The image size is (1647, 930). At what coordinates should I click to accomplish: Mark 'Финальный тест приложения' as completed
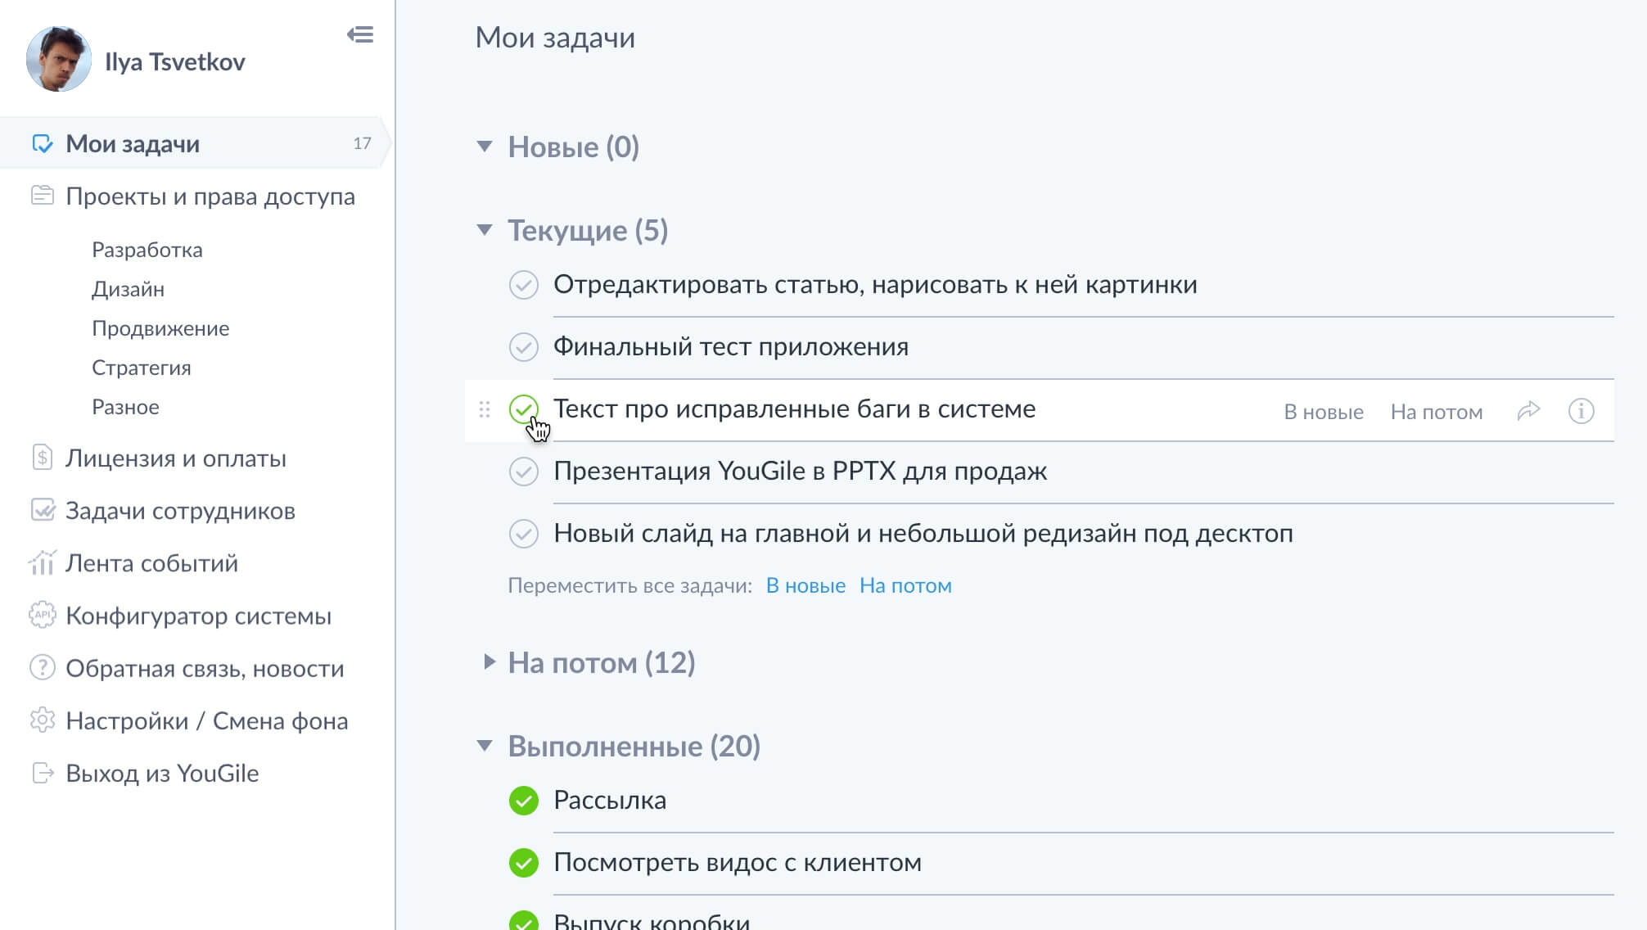pyautogui.click(x=526, y=346)
